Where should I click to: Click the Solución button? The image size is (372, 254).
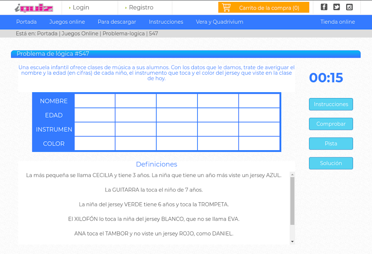[331, 163]
